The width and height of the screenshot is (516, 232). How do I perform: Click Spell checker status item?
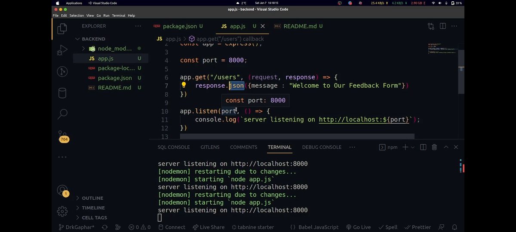[387, 227]
